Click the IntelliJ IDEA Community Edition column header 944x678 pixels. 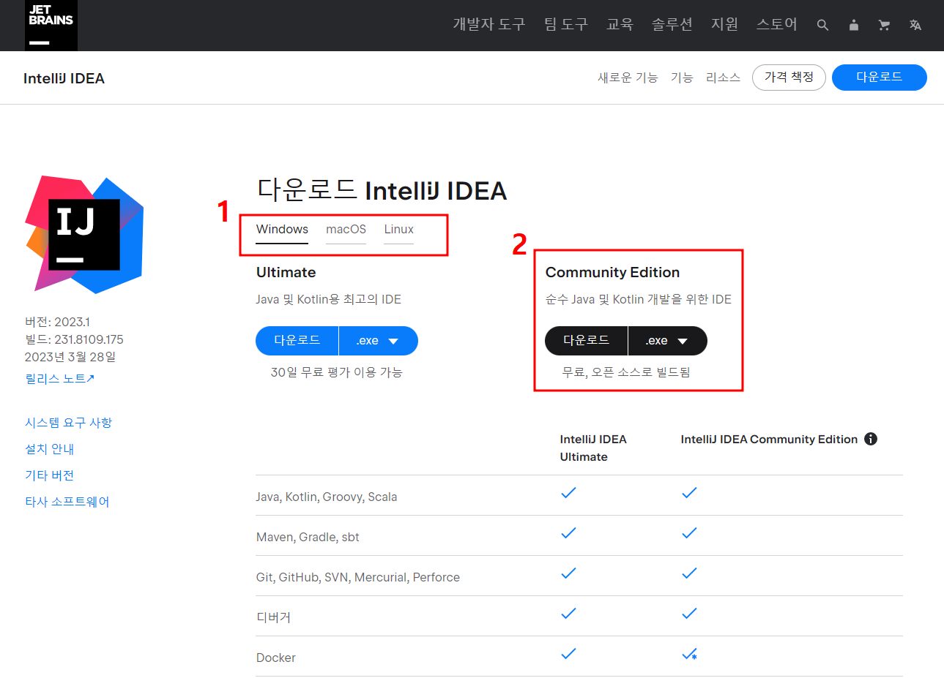click(x=769, y=439)
